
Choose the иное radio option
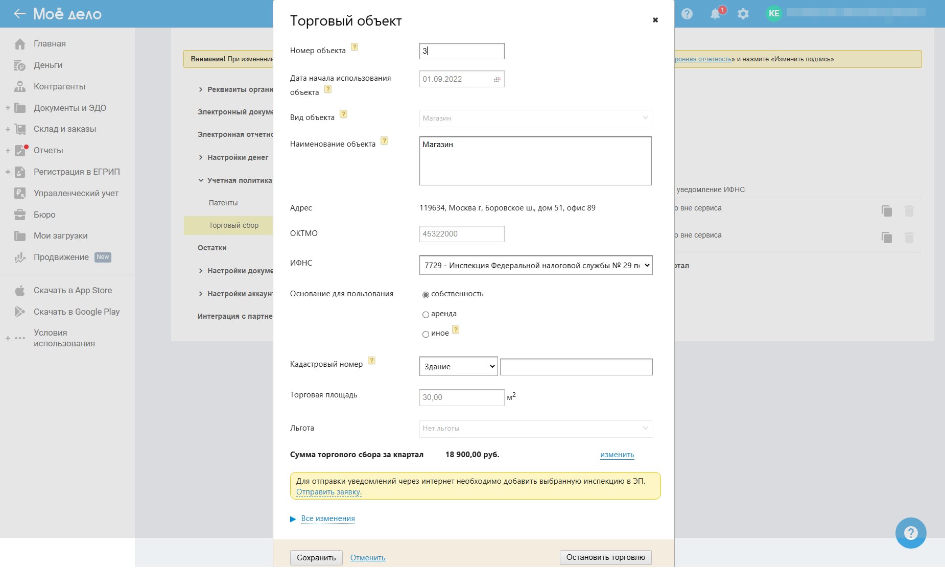tap(426, 334)
